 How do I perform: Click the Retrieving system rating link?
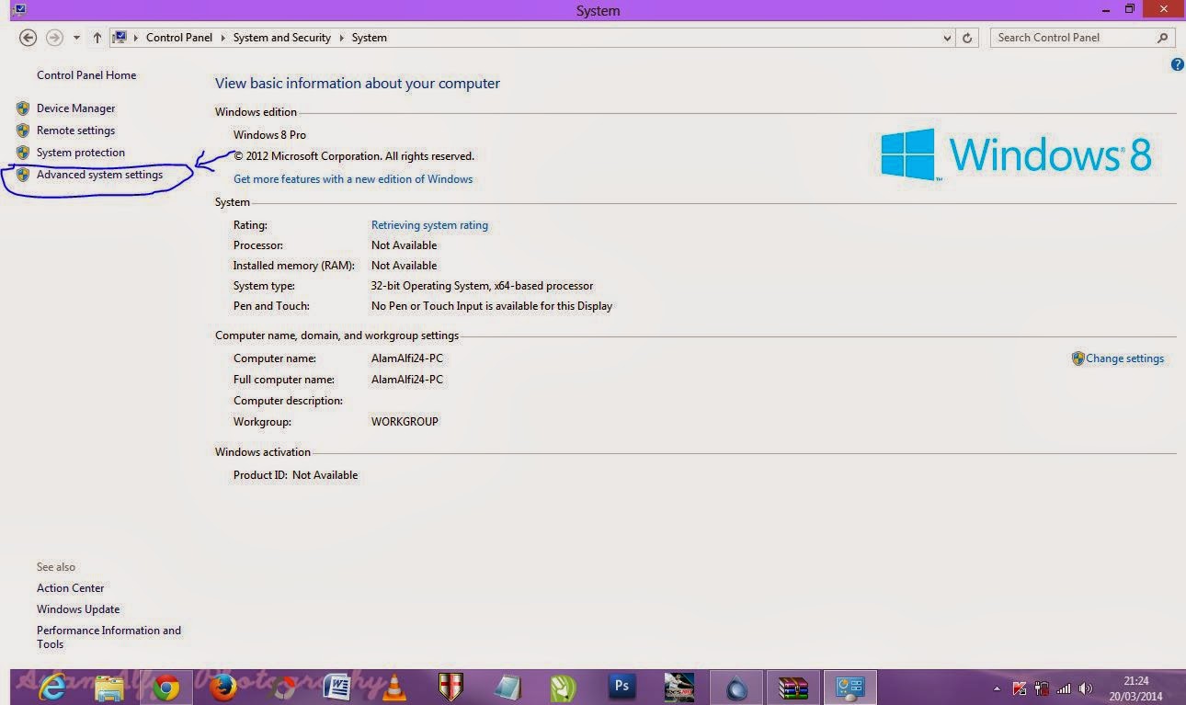click(429, 225)
